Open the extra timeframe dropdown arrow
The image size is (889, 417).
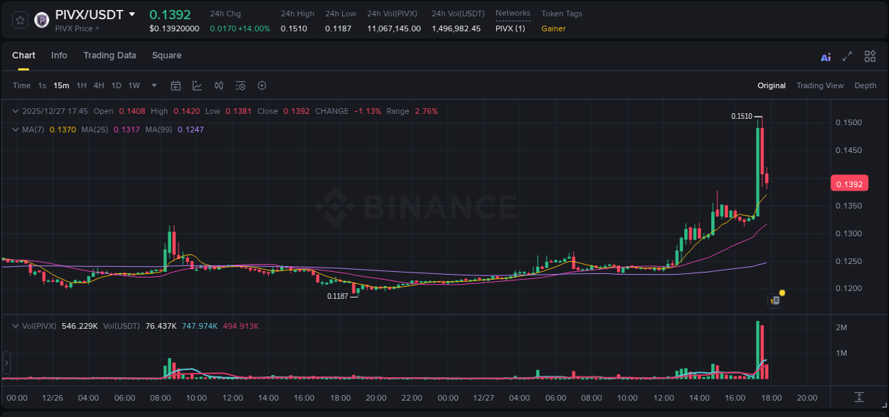[x=153, y=85]
